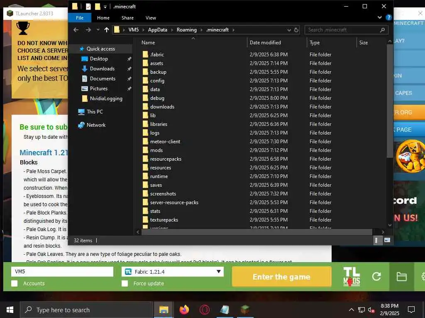Expand the chevron after Roaming in path
Viewport: 425px width, 318px height.
point(201,30)
